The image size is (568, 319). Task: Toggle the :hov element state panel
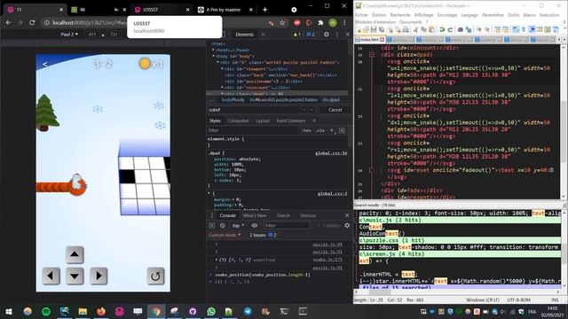[306, 130]
